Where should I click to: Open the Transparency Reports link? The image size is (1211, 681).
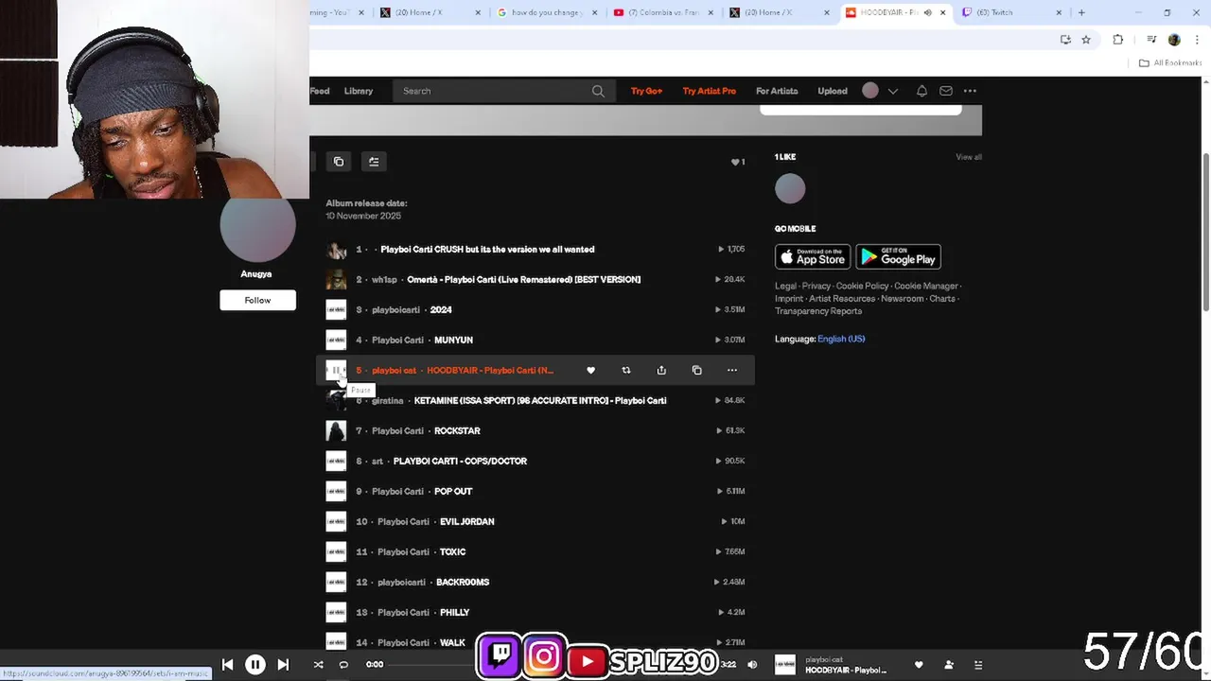(818, 311)
